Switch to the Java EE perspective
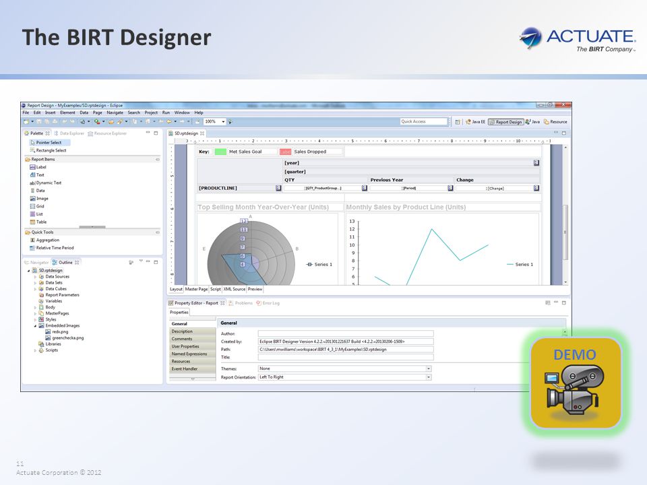The width and height of the screenshot is (647, 485). [475, 122]
